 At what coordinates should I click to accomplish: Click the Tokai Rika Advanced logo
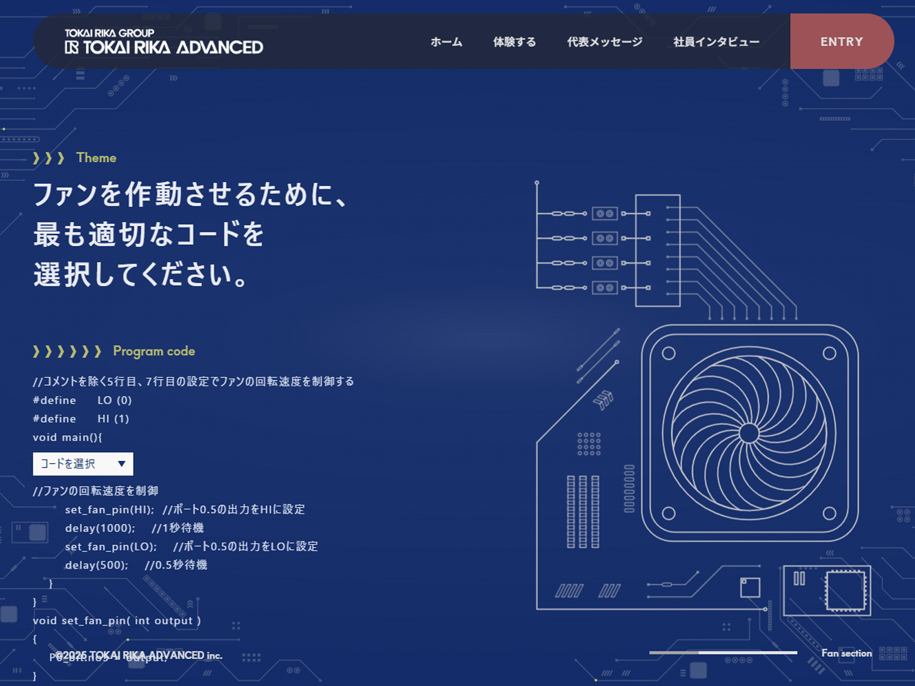164,41
